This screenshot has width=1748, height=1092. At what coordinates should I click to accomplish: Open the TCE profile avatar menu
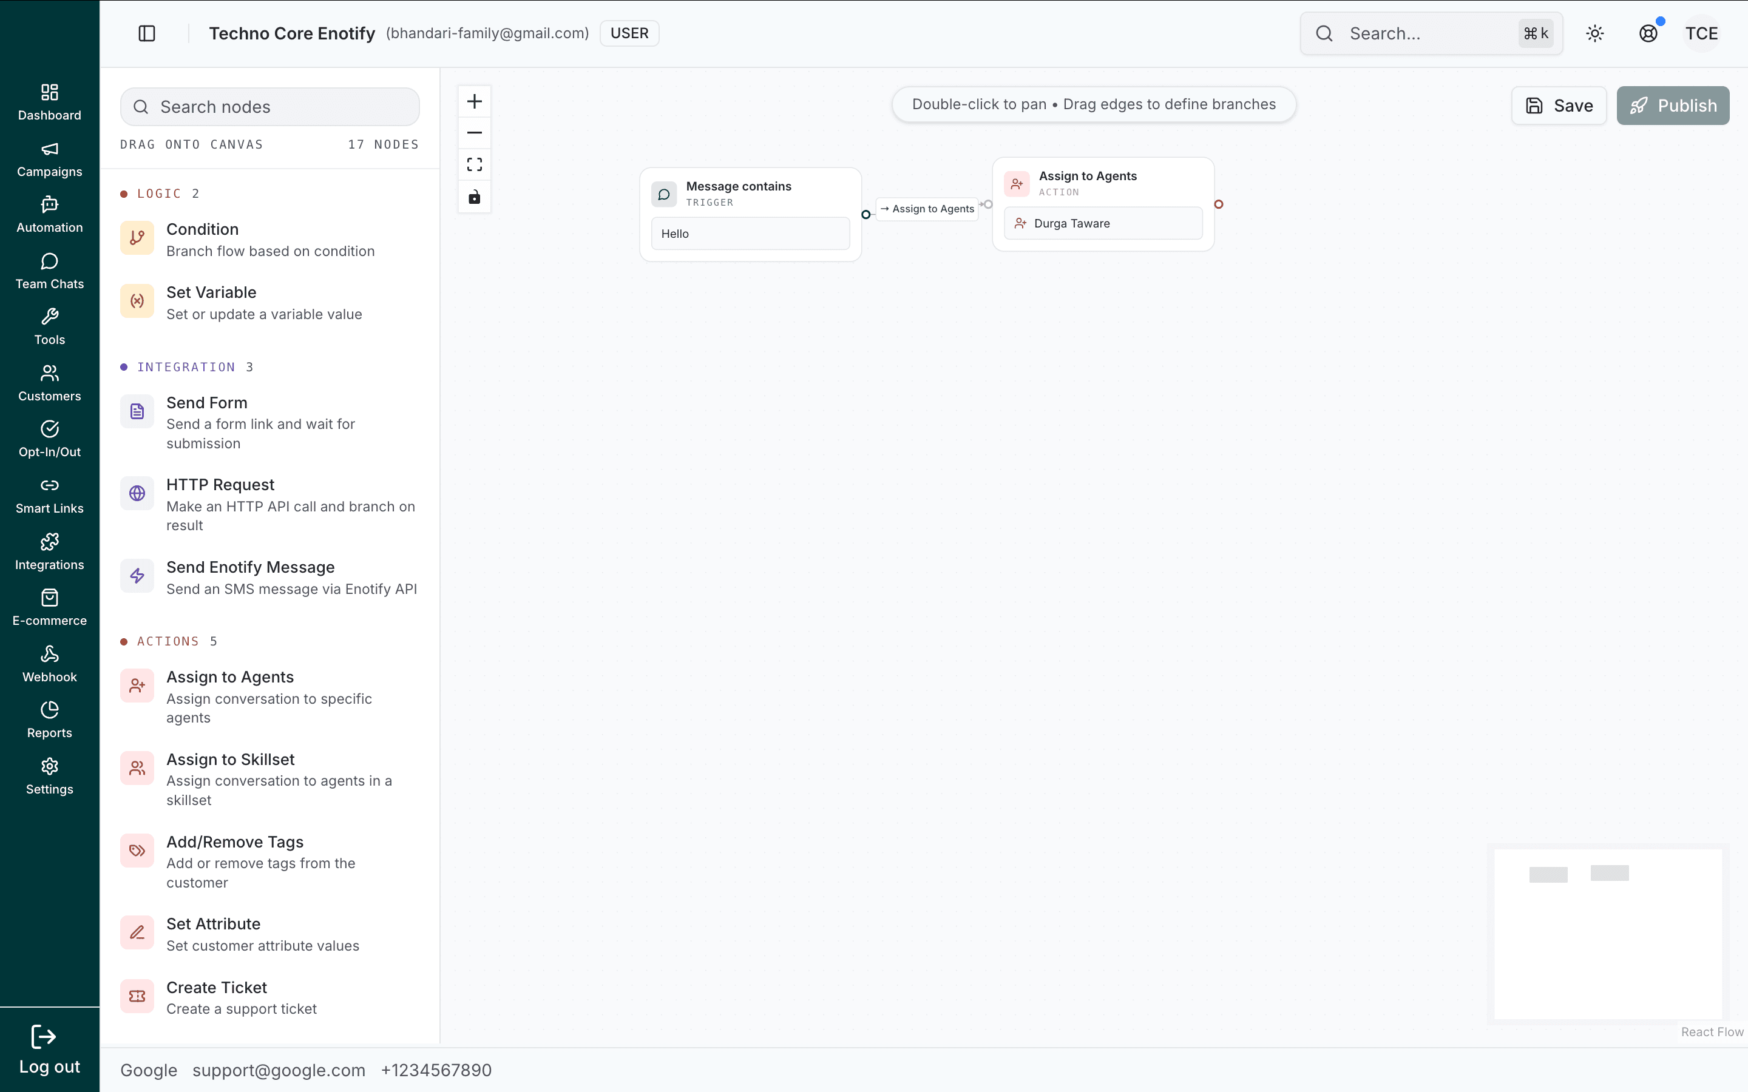(x=1701, y=33)
